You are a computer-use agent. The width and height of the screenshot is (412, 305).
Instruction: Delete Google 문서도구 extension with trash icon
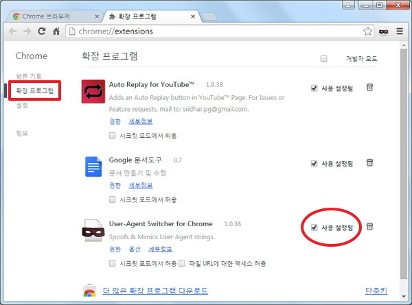pos(369,162)
